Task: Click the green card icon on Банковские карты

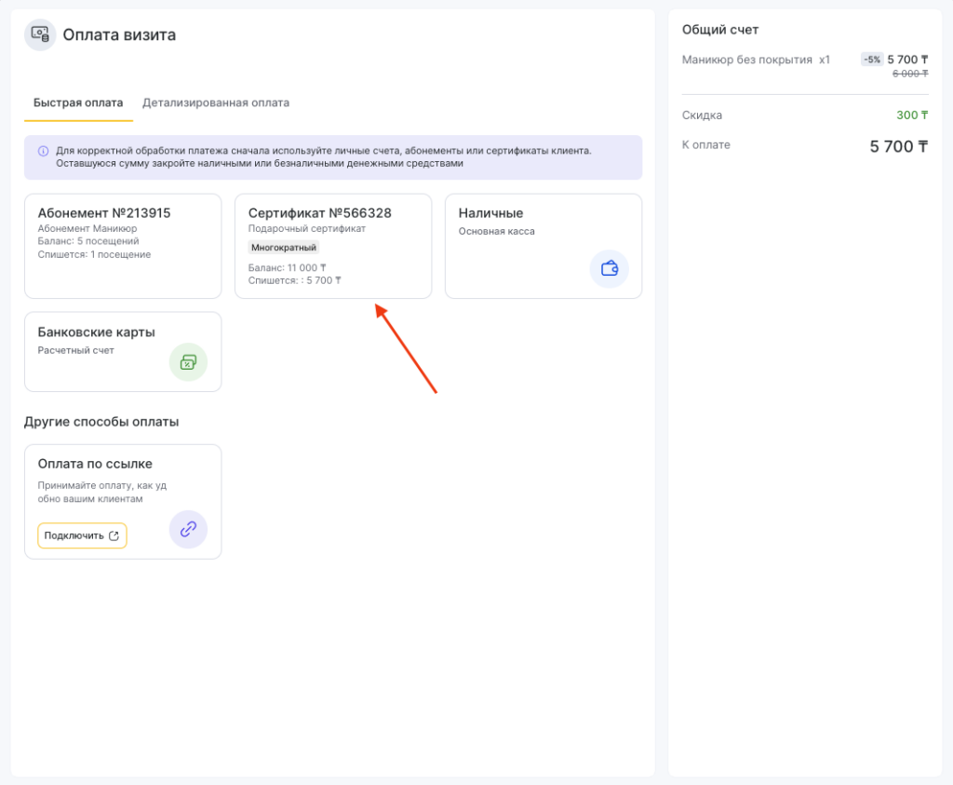Action: (x=188, y=362)
